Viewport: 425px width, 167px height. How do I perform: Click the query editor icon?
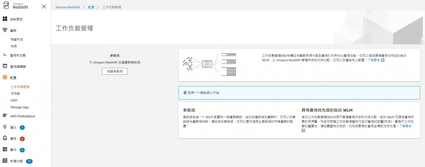[5, 66]
